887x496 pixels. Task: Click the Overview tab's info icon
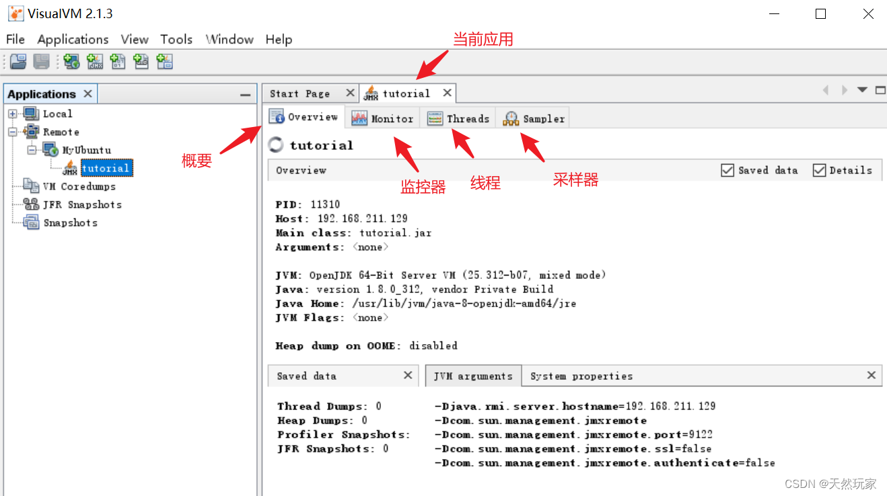coord(277,117)
